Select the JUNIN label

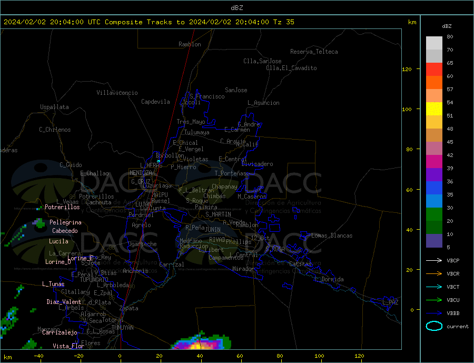(x=213, y=230)
